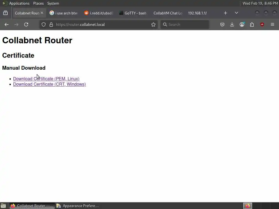
Task: Open the System menu
Action: [x=53, y=3]
